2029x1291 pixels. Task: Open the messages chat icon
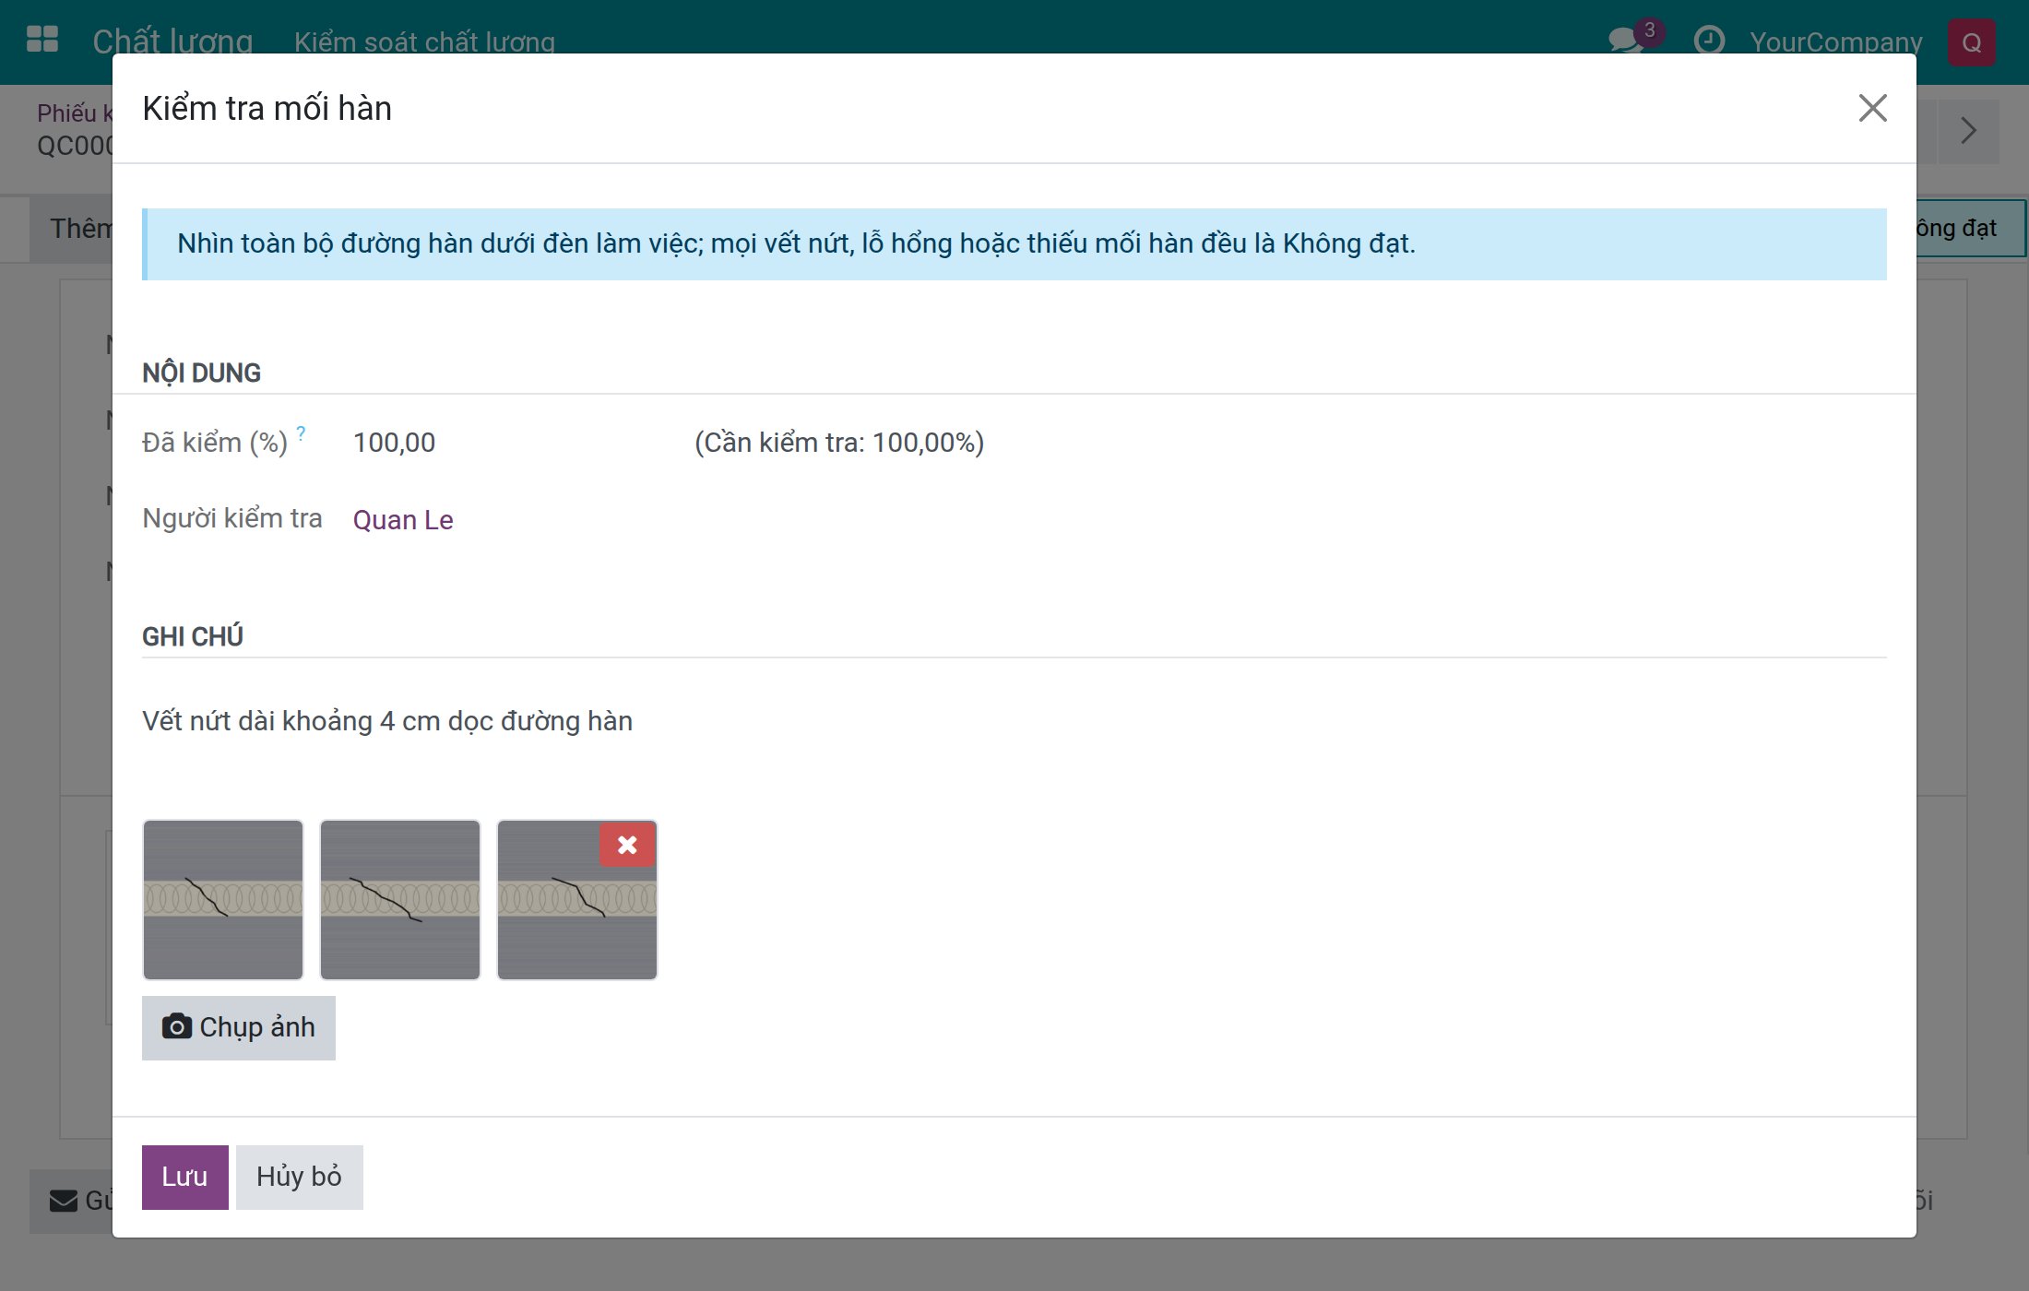click(x=1625, y=41)
